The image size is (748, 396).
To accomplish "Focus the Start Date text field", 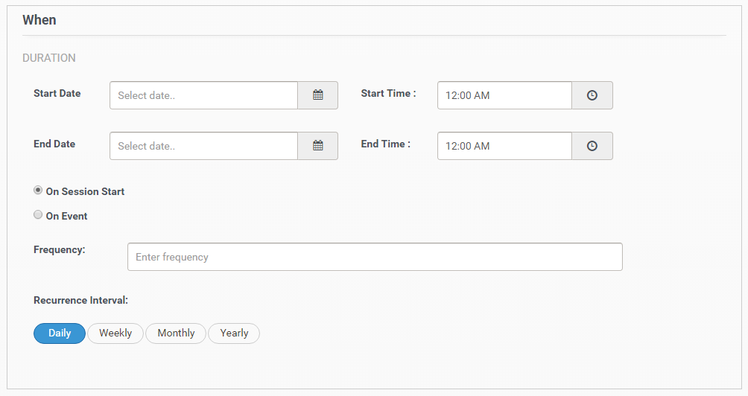I will (x=203, y=95).
